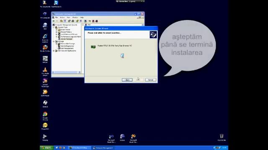Screen dimensions: 268x150
Task: Open the Help menu
Action: coord(82,17)
